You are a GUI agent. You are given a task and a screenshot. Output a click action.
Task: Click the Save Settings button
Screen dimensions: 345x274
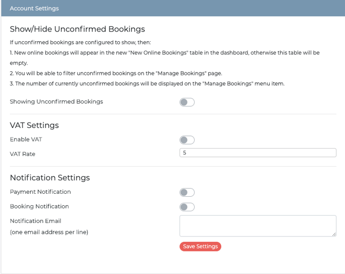click(x=200, y=246)
